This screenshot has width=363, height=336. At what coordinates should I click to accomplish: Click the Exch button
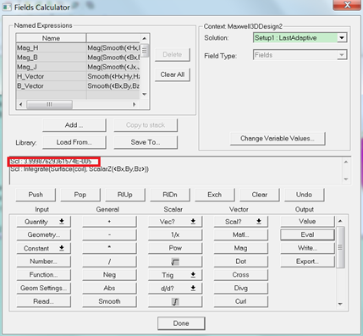(x=215, y=195)
